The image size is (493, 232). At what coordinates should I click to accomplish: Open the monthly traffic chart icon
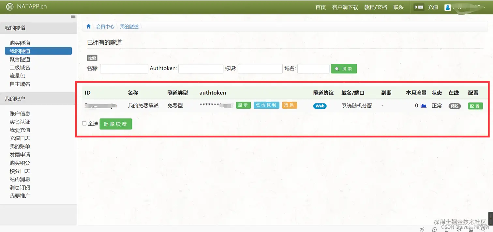(424, 106)
